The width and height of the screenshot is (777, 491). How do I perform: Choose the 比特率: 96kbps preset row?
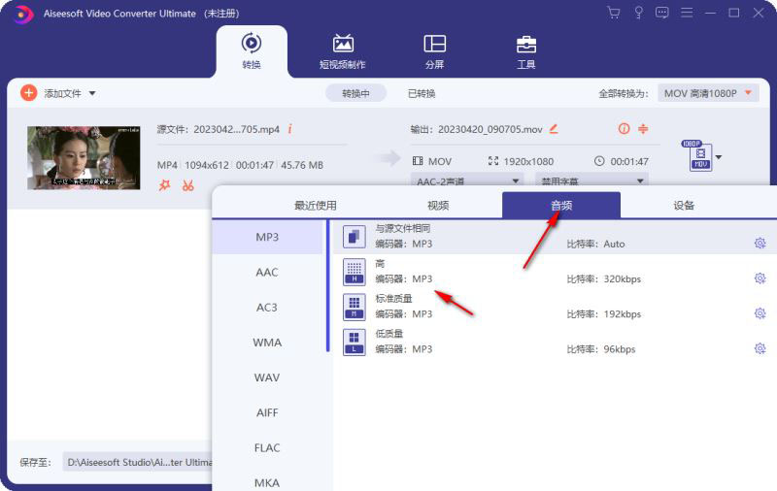[x=555, y=342]
